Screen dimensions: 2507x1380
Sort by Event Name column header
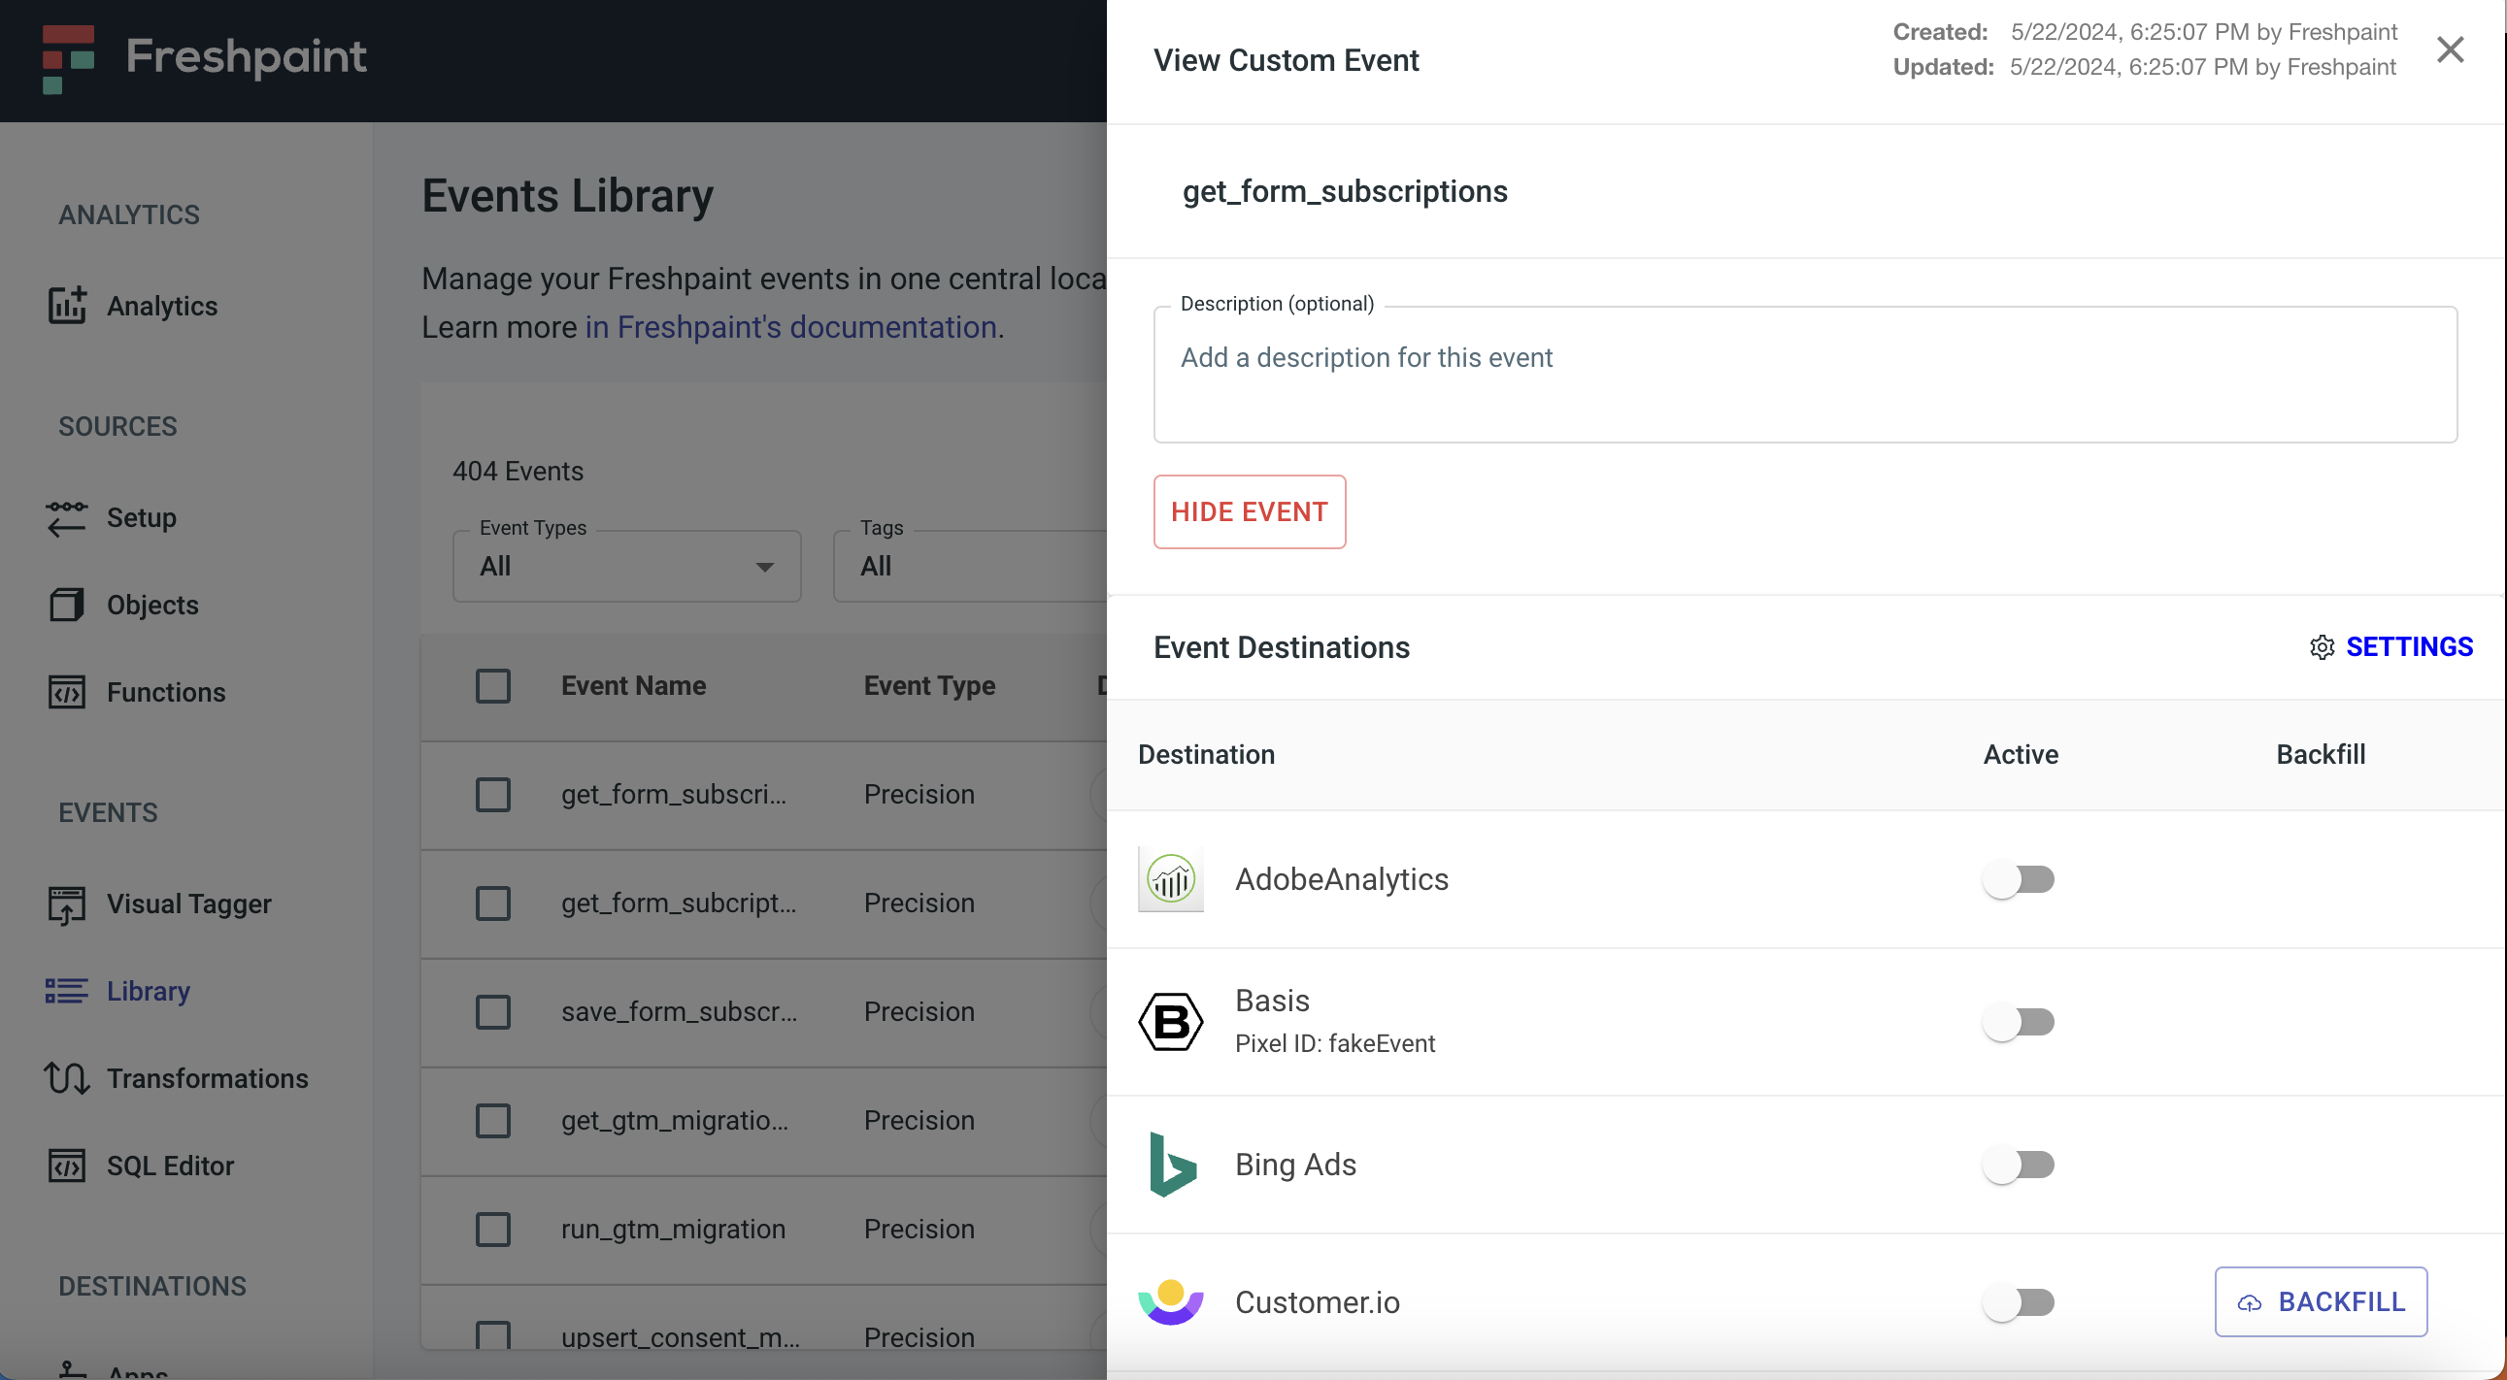coord(634,685)
